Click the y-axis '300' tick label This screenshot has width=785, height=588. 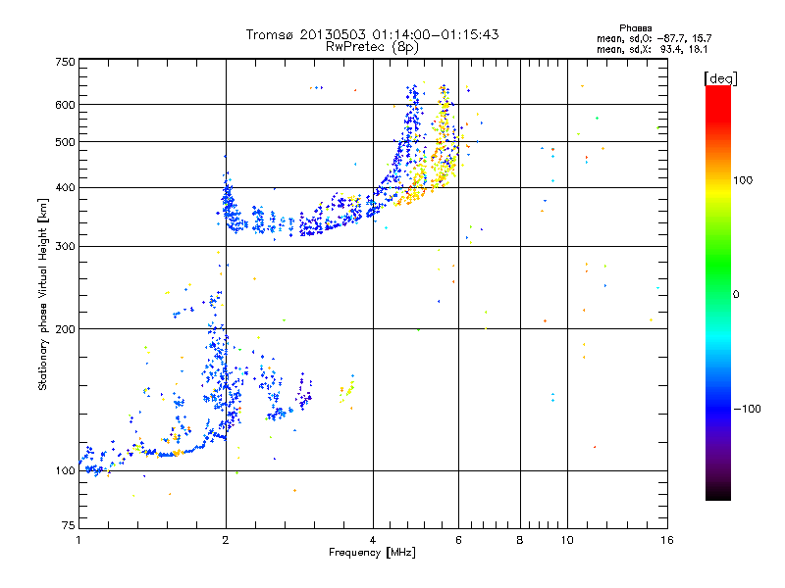click(66, 247)
